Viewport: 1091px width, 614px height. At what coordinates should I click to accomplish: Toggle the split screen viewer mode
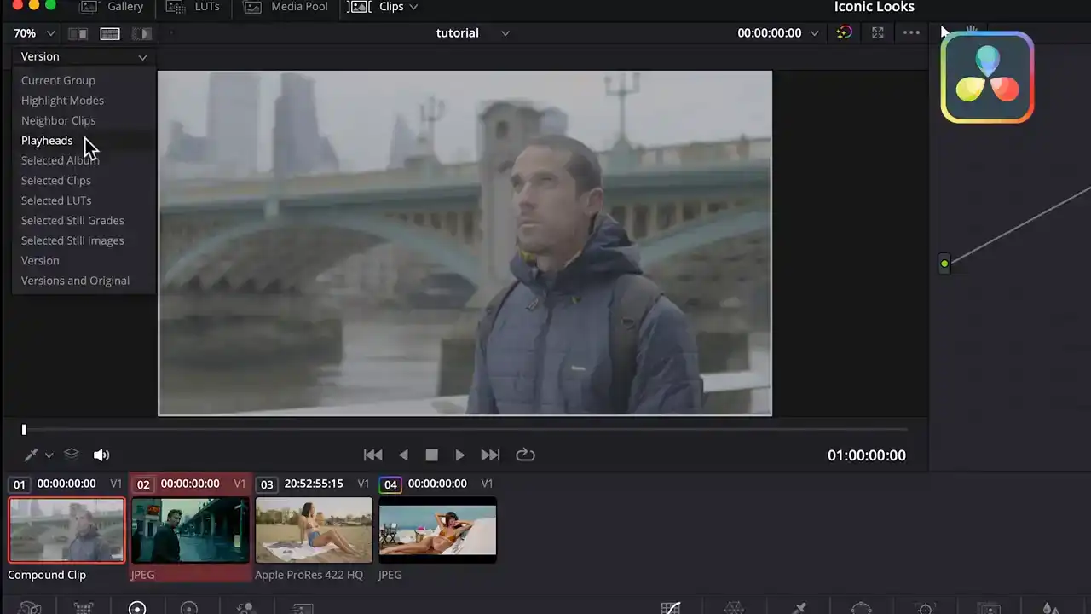click(x=110, y=33)
